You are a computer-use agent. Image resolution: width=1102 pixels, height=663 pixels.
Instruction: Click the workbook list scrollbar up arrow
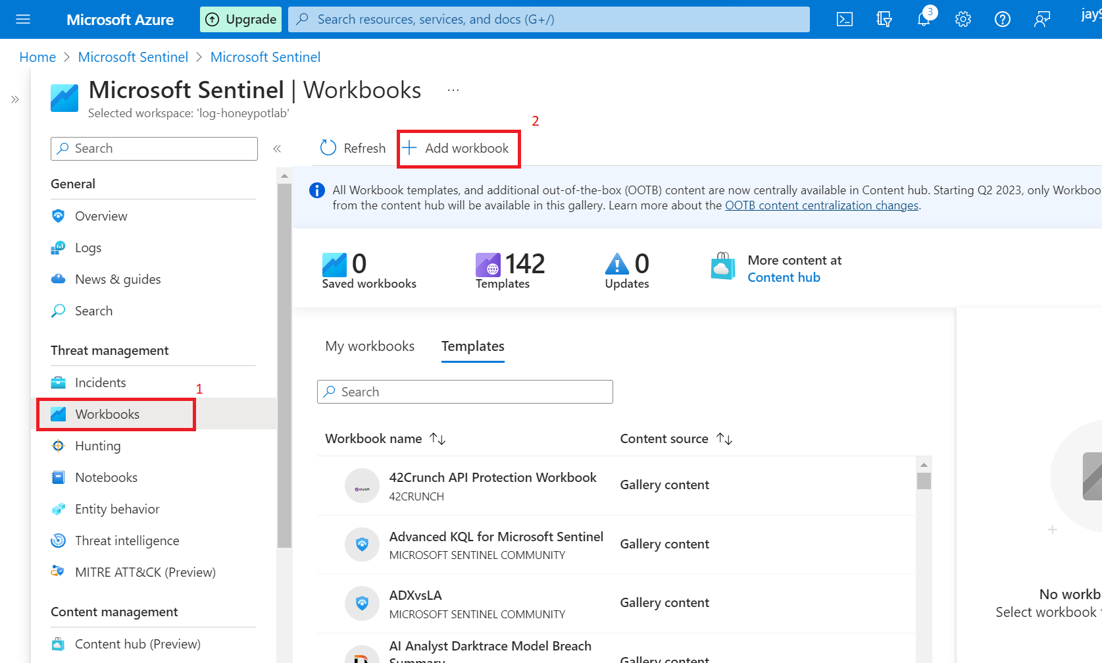[924, 464]
